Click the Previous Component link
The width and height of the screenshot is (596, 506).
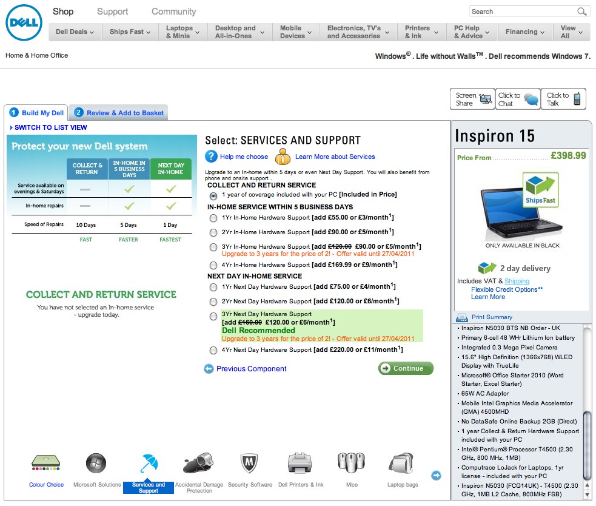coord(251,368)
